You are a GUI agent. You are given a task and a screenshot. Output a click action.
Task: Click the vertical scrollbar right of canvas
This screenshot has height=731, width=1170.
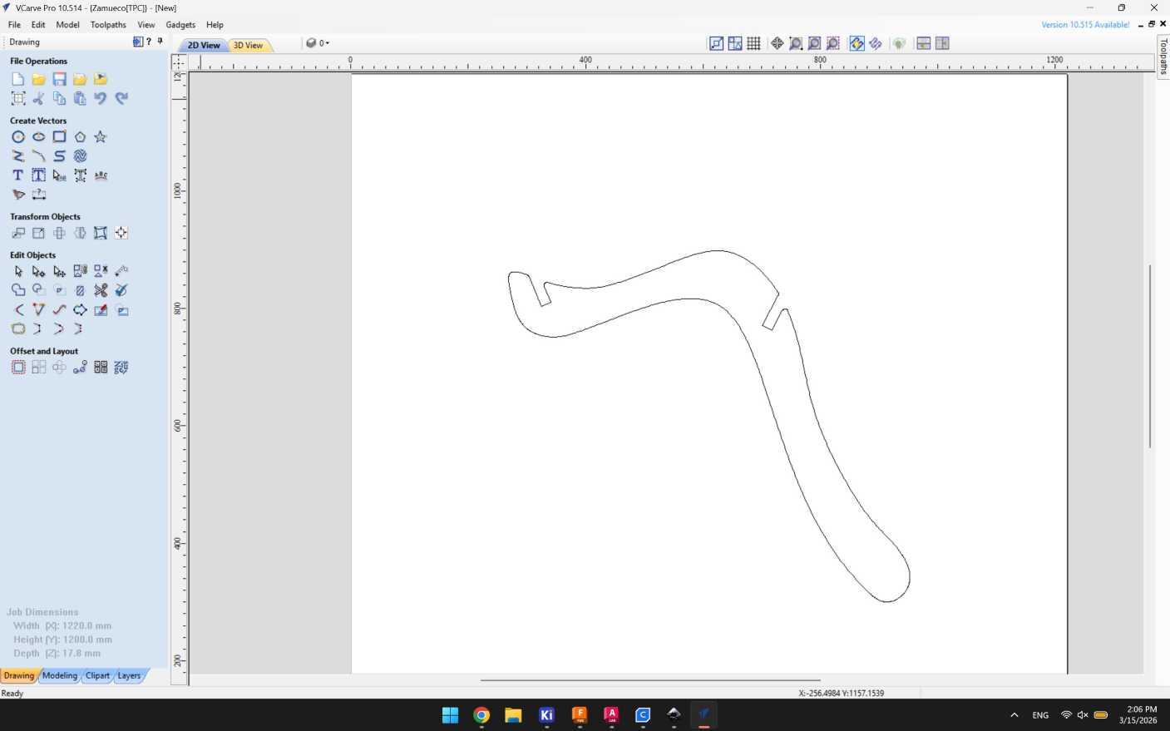click(1150, 356)
